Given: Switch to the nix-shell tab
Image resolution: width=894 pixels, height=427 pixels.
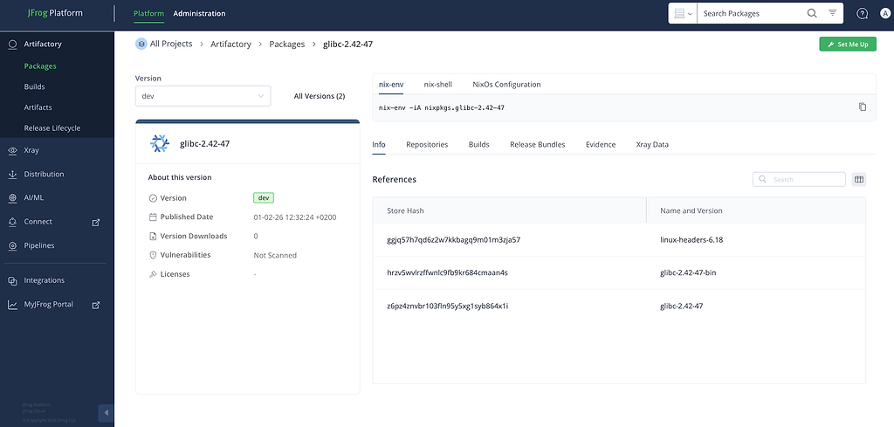Looking at the screenshot, I should [x=437, y=85].
